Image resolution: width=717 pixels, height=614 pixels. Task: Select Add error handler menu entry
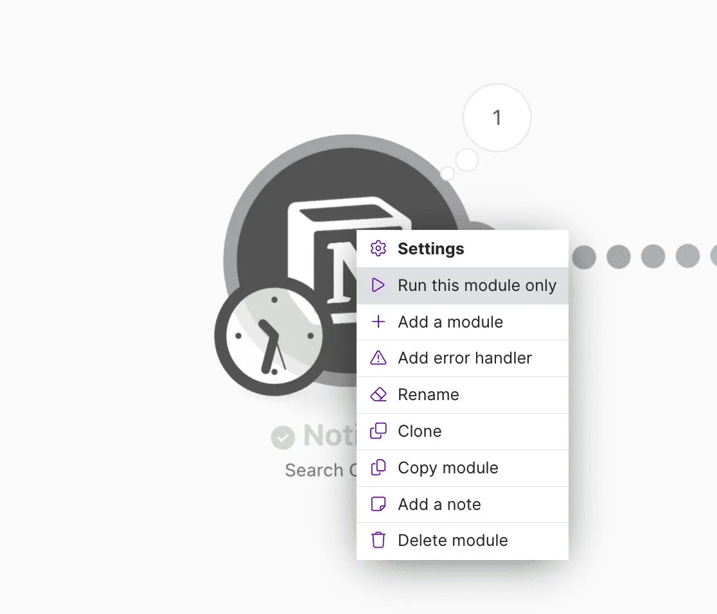463,358
